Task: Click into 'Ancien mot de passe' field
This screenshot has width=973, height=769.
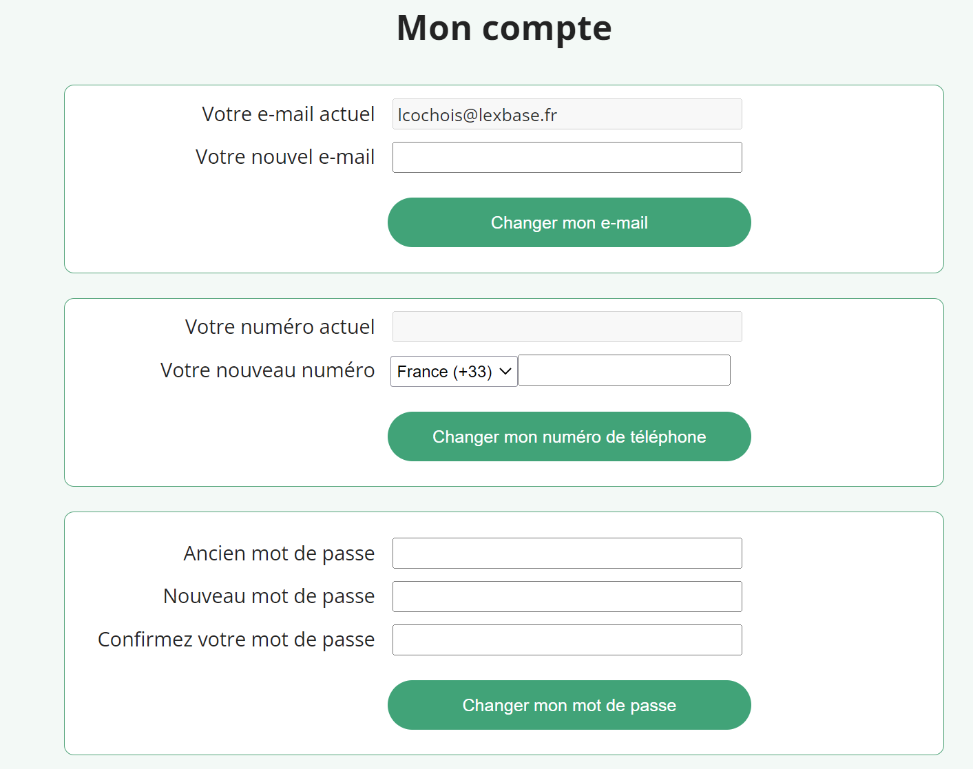Action: [567, 554]
